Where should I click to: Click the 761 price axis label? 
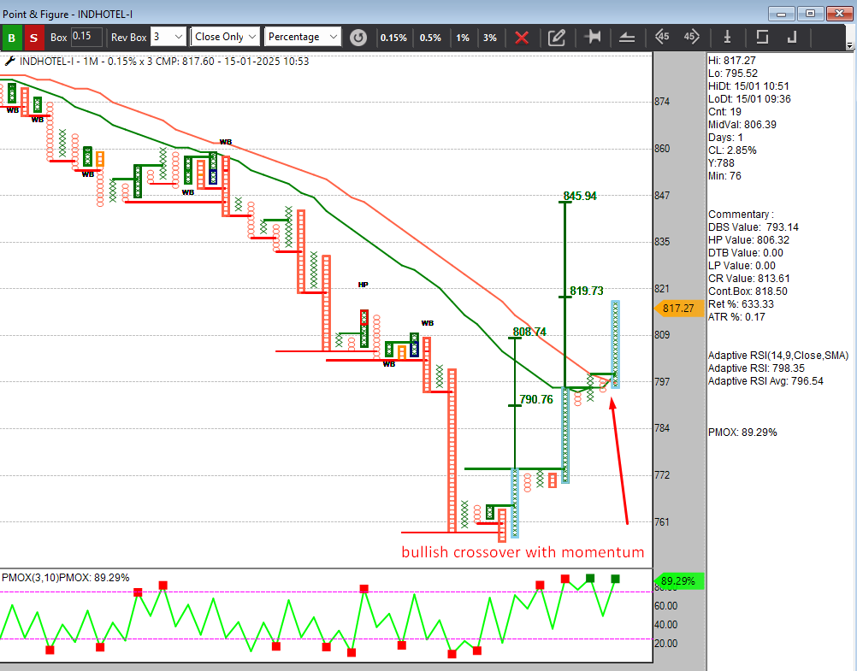click(662, 522)
